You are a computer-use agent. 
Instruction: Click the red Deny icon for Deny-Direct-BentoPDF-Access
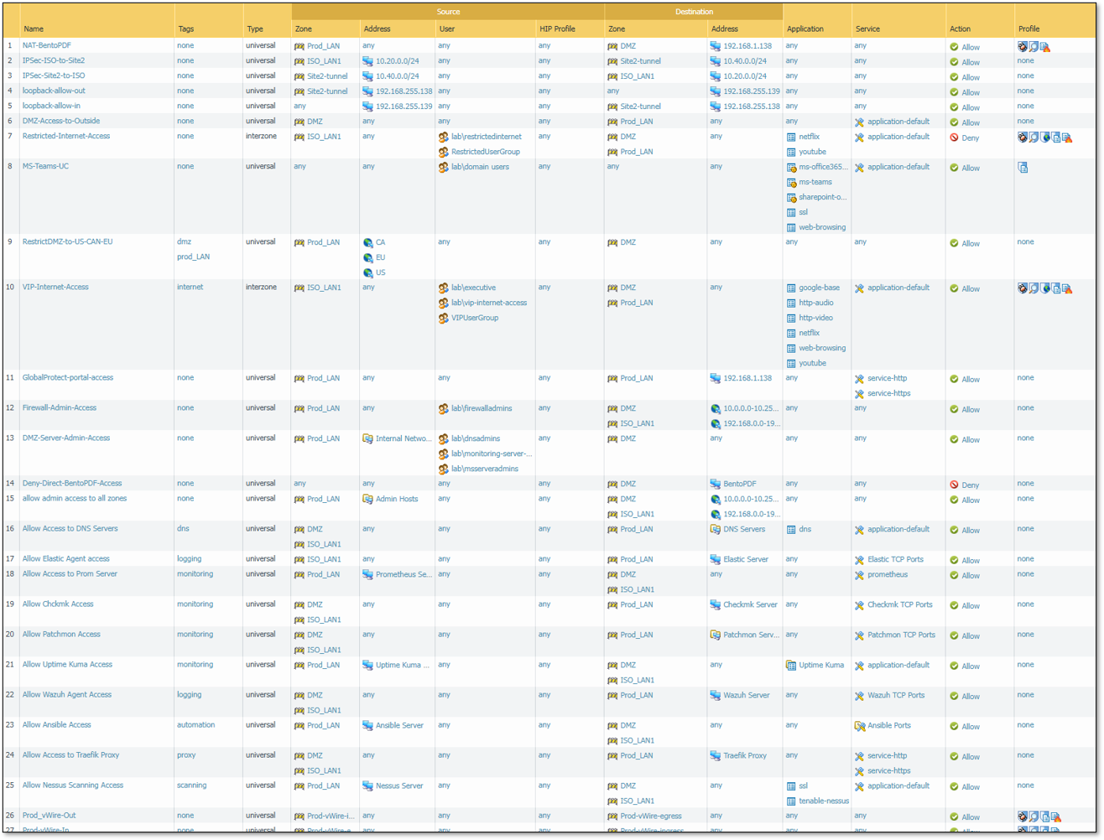pyautogui.click(x=954, y=485)
